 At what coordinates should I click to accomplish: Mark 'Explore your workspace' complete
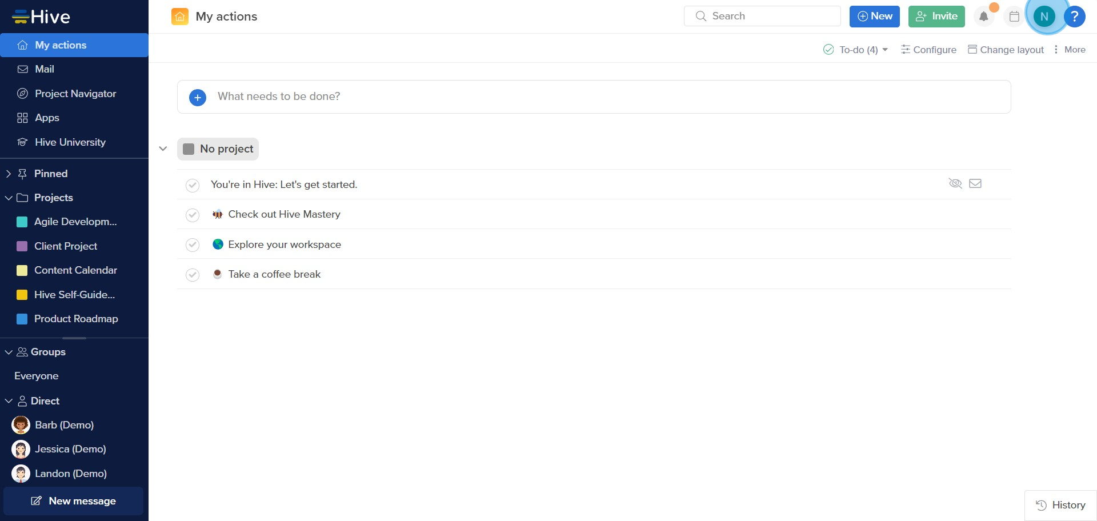click(x=193, y=245)
